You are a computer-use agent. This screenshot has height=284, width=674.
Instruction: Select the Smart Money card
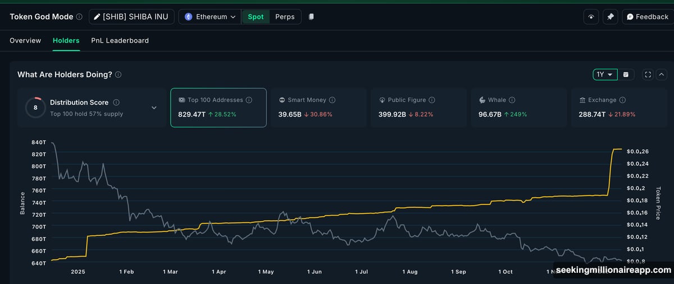pyautogui.click(x=319, y=108)
